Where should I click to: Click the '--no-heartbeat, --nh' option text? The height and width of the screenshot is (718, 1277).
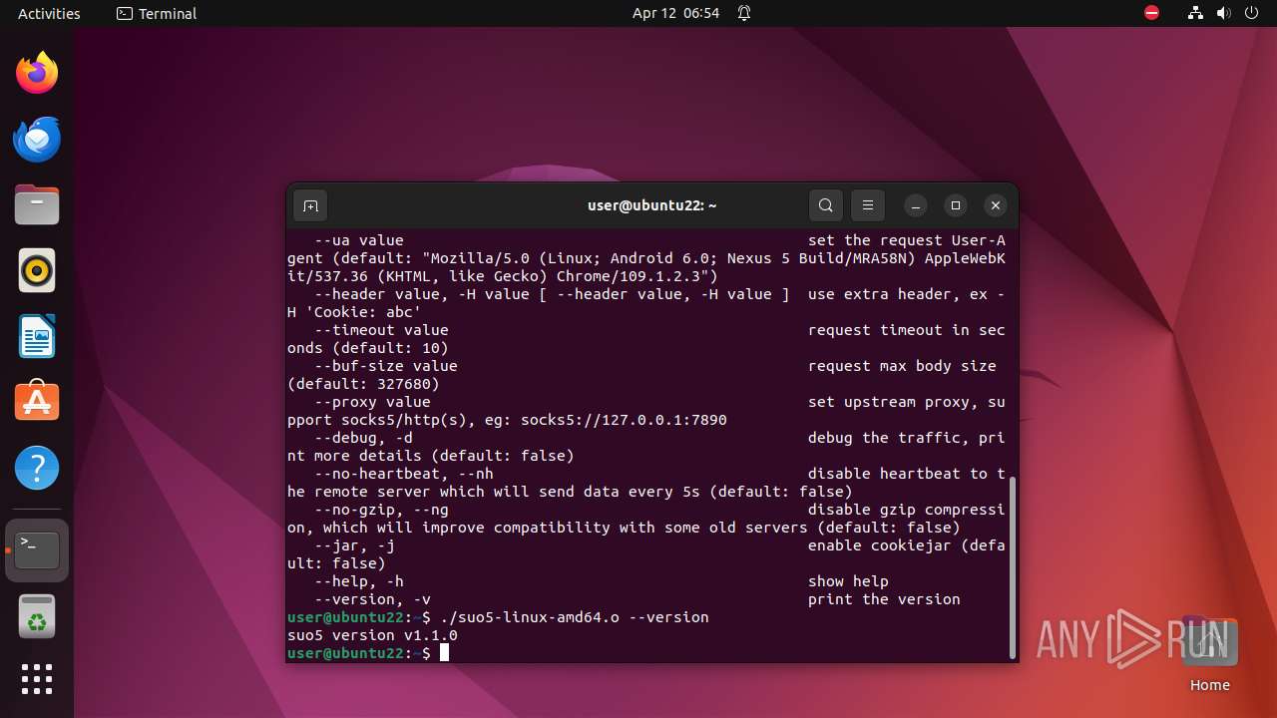tap(403, 474)
